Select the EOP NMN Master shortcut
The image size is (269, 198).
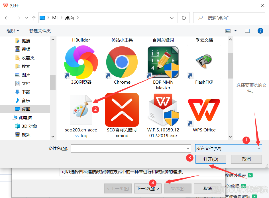[x=163, y=62]
